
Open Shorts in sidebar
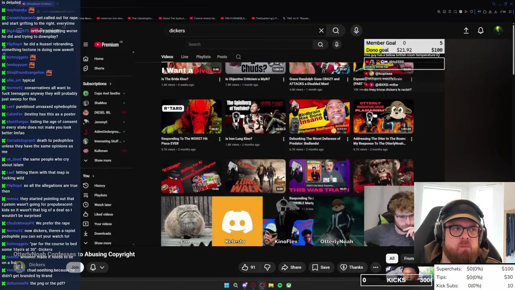click(x=99, y=68)
